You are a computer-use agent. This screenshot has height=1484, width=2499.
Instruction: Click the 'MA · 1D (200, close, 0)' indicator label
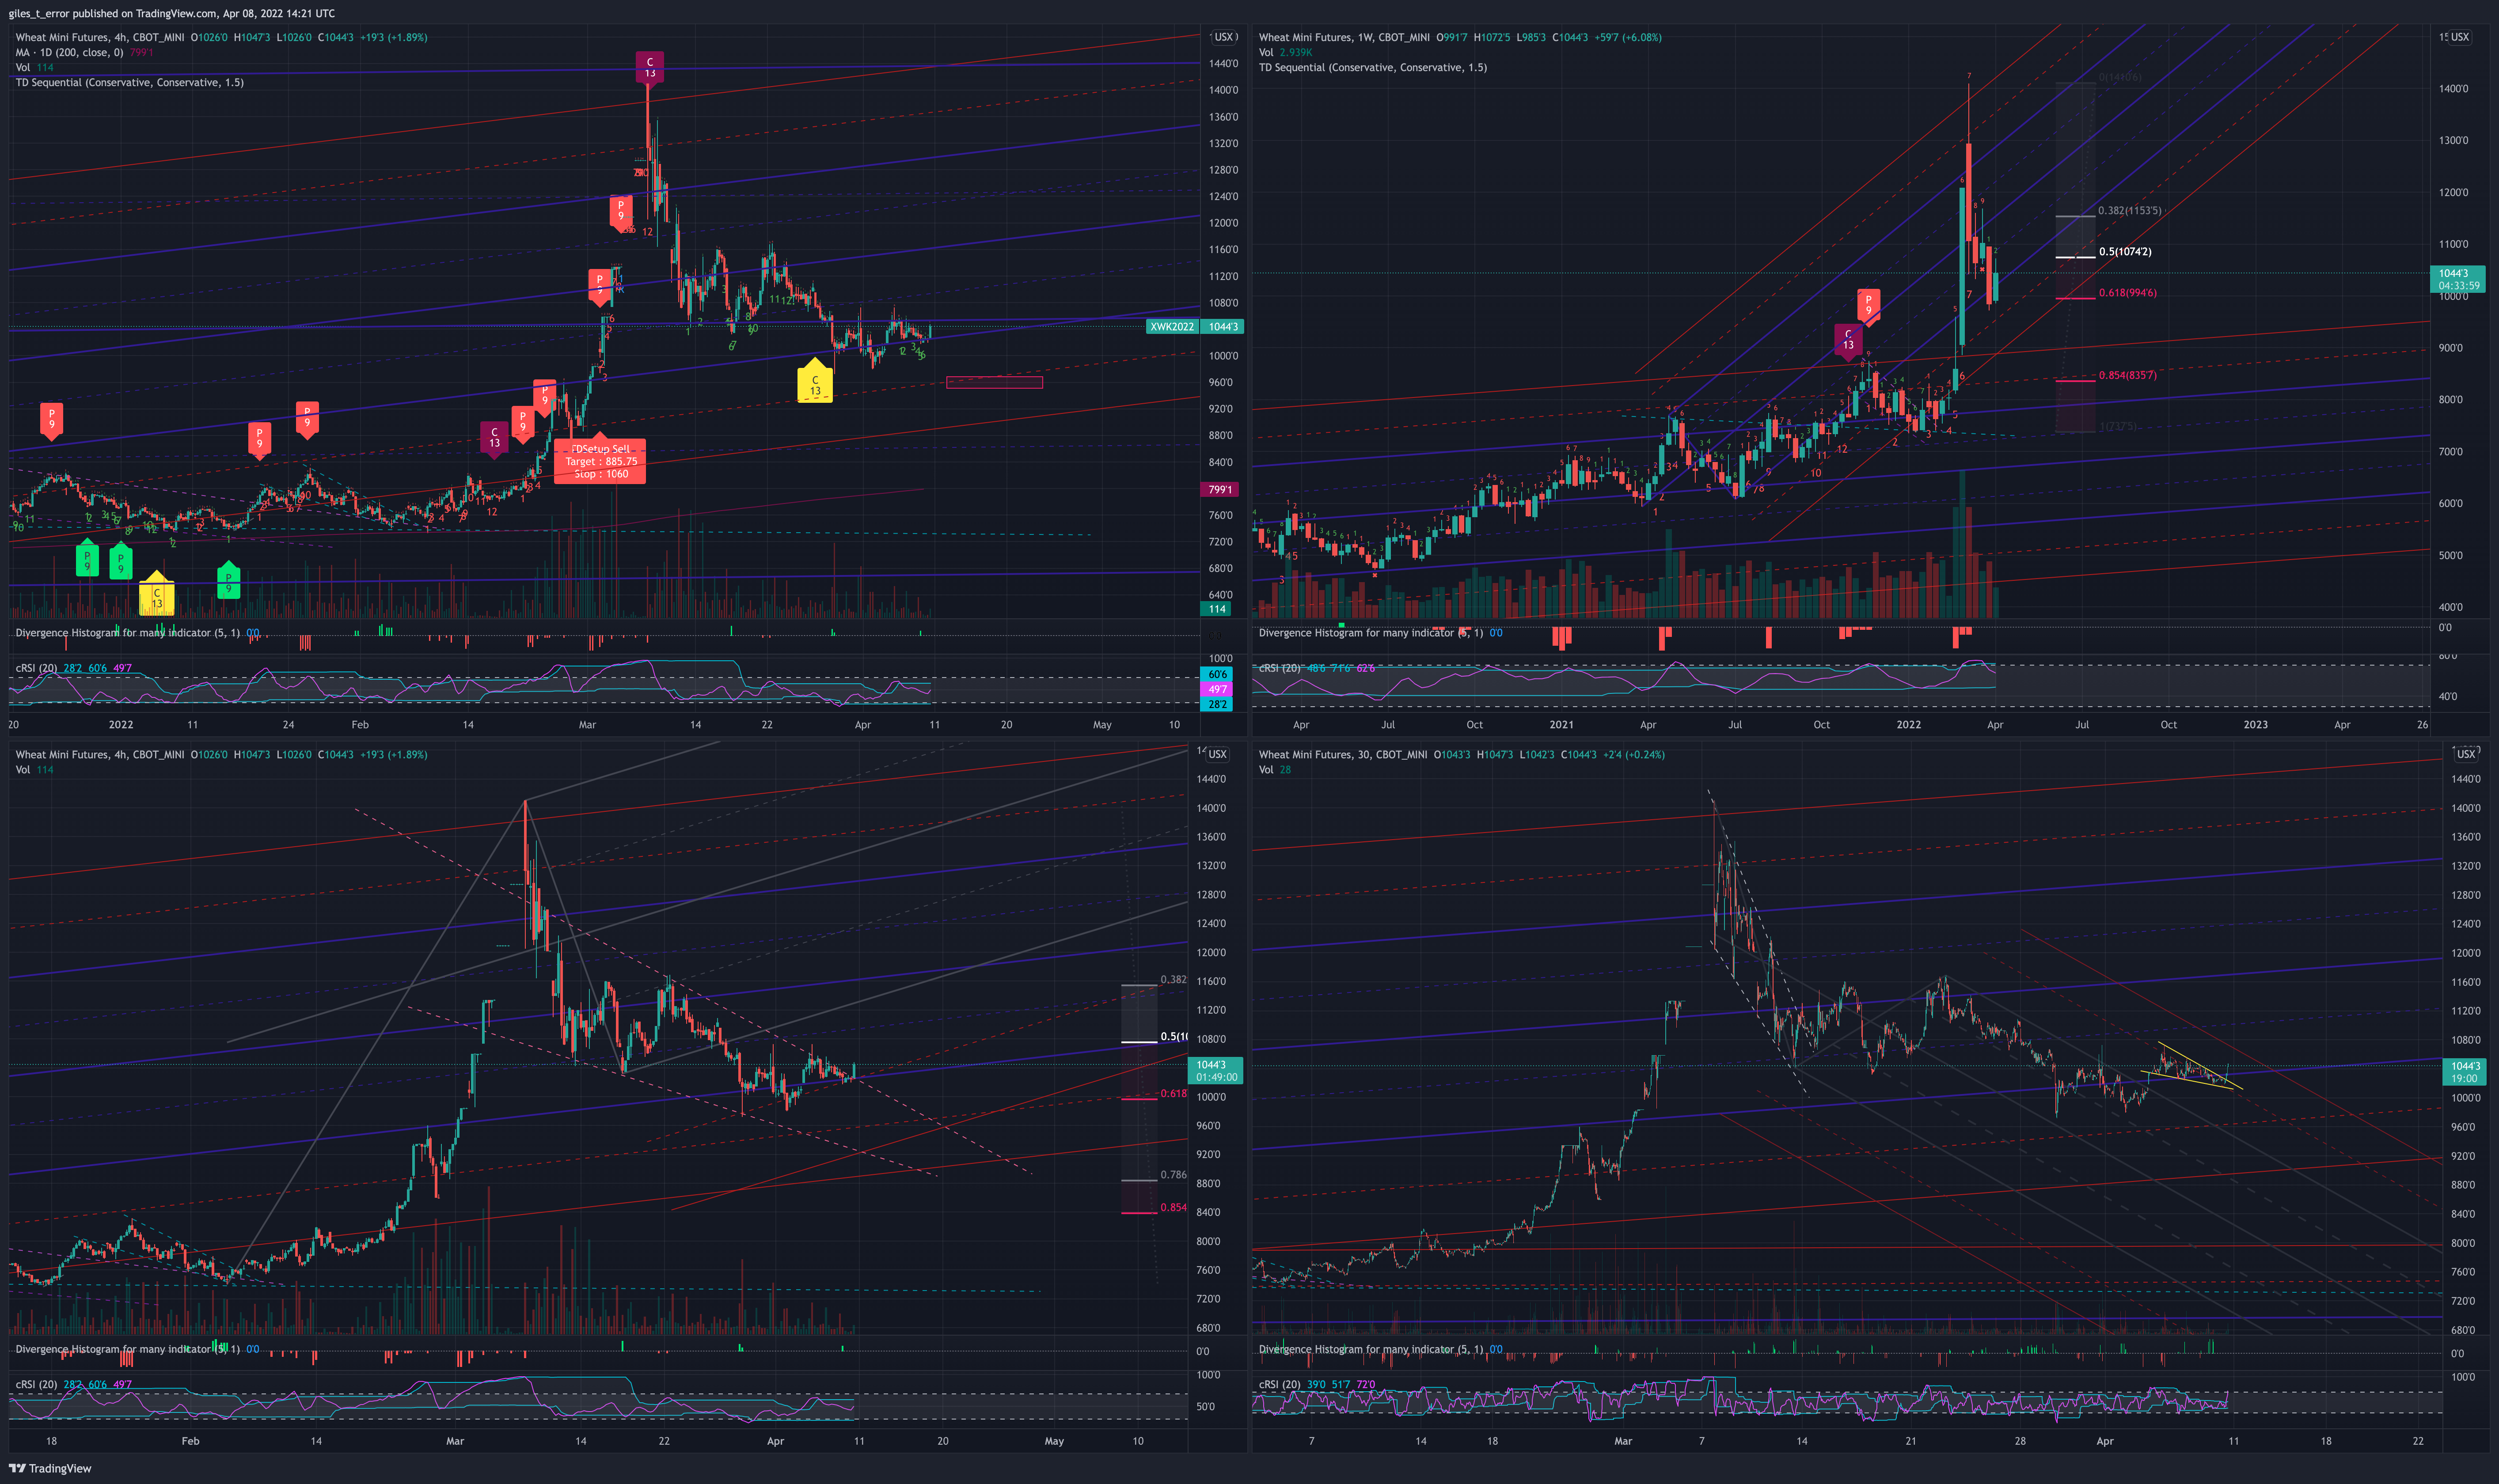click(x=69, y=52)
